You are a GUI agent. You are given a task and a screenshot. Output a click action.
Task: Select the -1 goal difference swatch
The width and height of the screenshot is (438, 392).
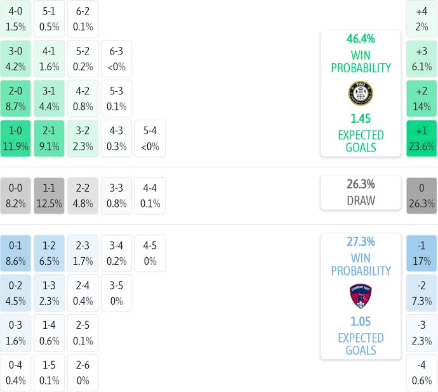tap(421, 252)
